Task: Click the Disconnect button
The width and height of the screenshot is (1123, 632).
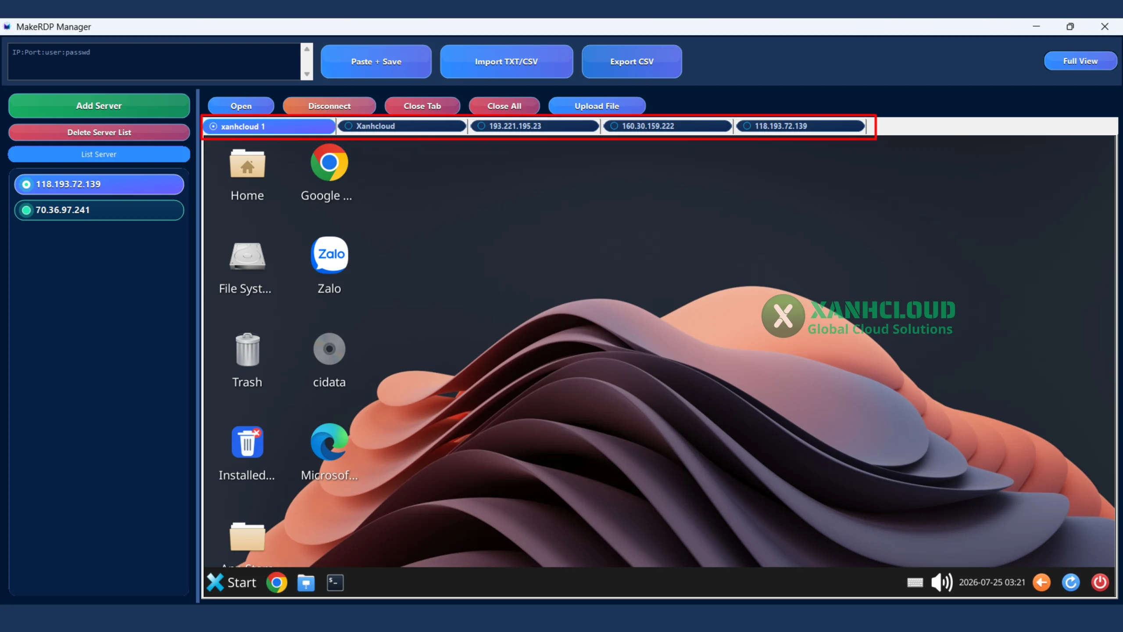Action: pyautogui.click(x=329, y=106)
